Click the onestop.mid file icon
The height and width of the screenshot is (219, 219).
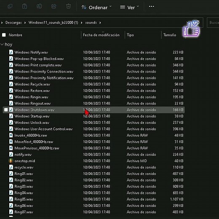[x=11, y=161]
